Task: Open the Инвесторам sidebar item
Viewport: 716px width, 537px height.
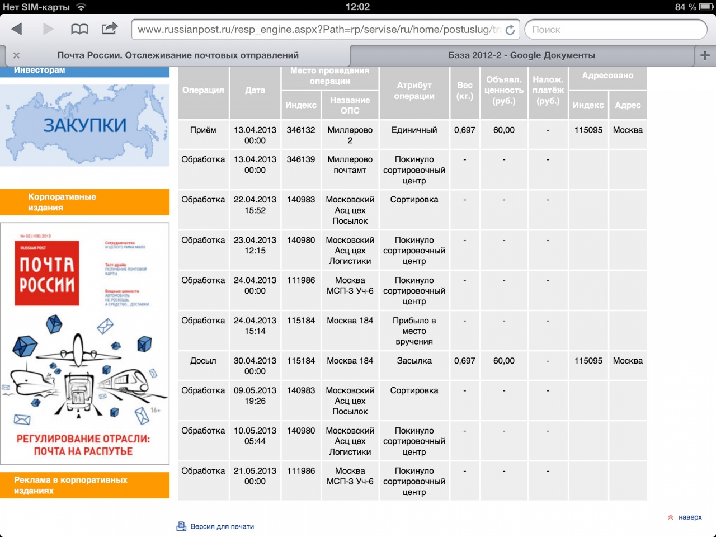Action: point(84,71)
